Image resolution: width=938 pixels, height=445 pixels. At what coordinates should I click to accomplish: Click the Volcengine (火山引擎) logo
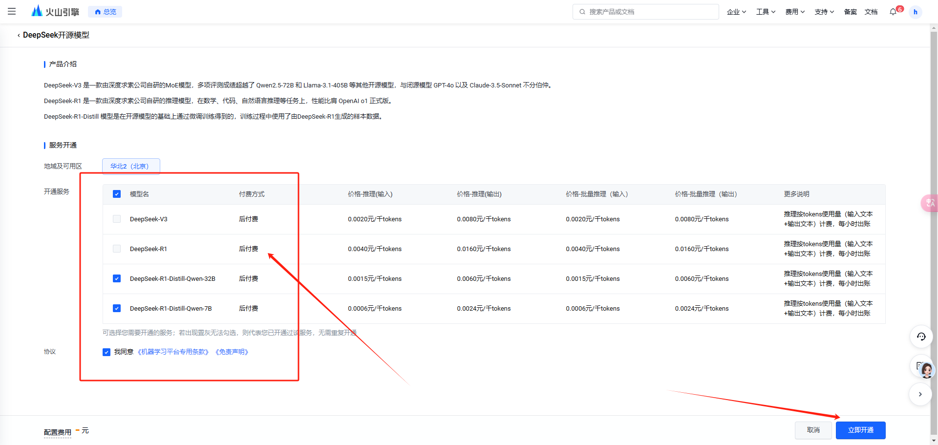click(55, 11)
